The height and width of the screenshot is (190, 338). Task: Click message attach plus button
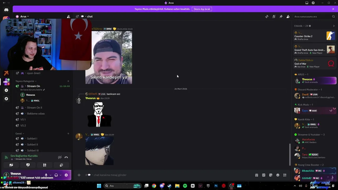point(79,175)
